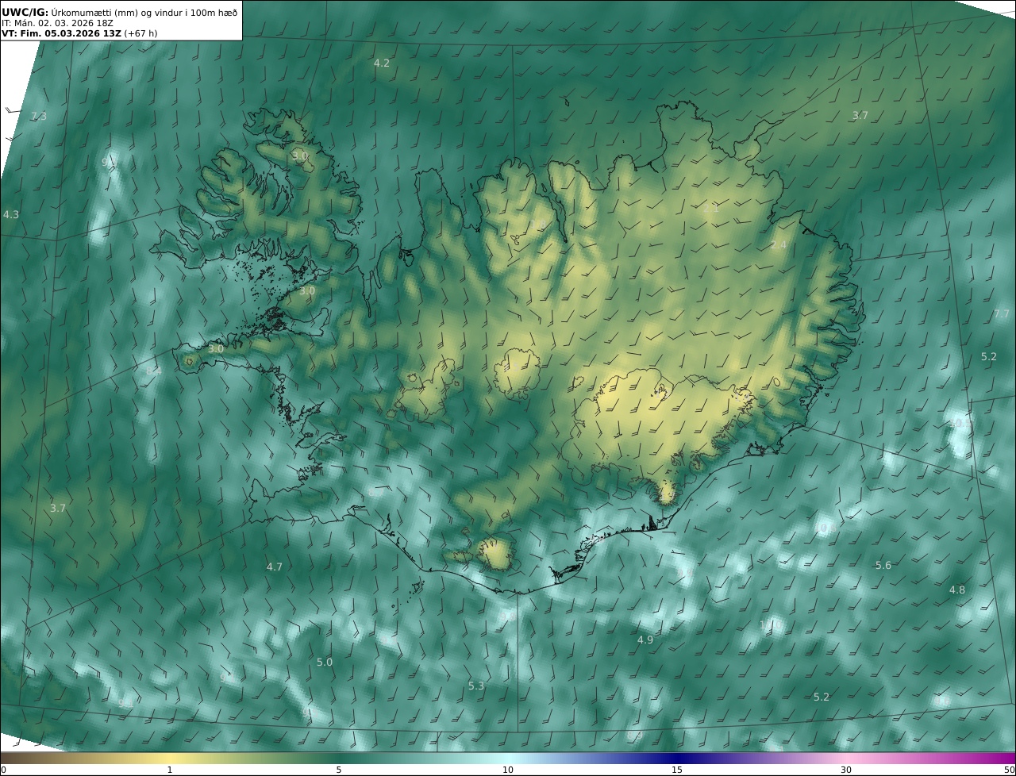The width and height of the screenshot is (1016, 776).
Task: Click the map value 7.3
Action: click(39, 116)
